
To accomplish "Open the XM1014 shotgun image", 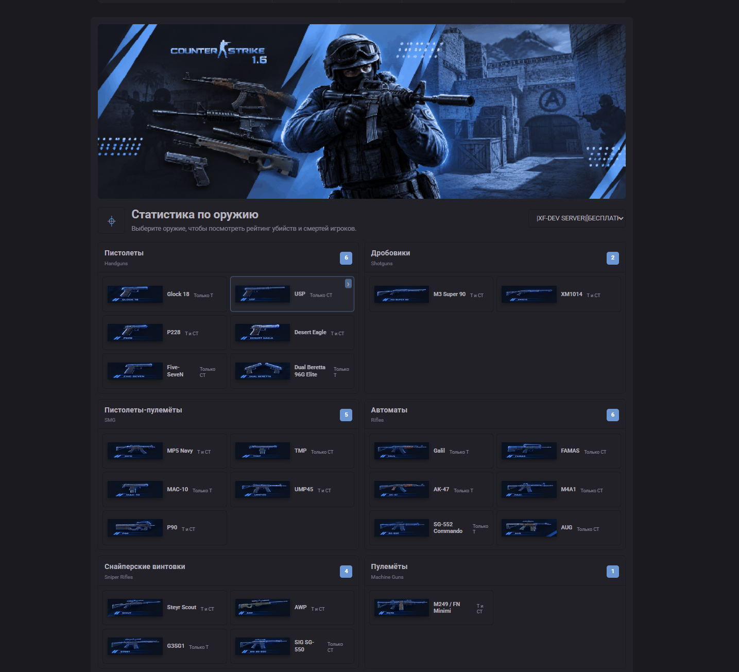I will pyautogui.click(x=529, y=294).
